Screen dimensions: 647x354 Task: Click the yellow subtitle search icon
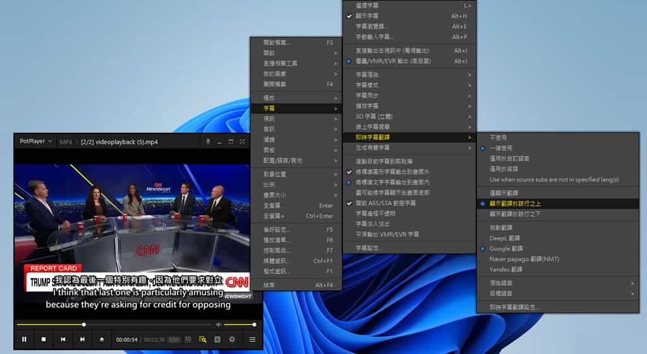202,339
